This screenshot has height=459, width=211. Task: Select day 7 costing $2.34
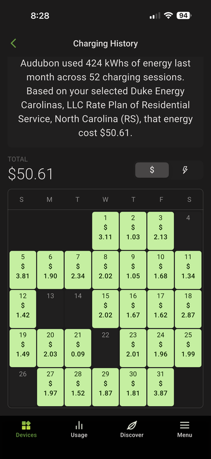pyautogui.click(x=78, y=270)
